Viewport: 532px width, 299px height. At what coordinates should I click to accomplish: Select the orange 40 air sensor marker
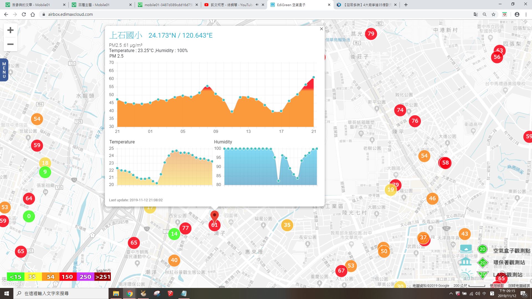coord(174,260)
